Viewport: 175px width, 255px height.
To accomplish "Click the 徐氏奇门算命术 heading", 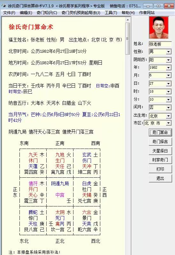I will (31, 27).
